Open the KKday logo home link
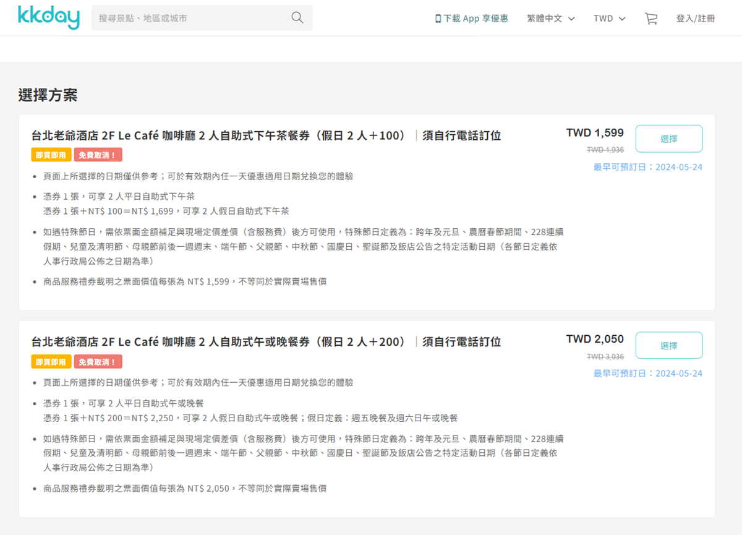742x535 pixels. pyautogui.click(x=49, y=17)
